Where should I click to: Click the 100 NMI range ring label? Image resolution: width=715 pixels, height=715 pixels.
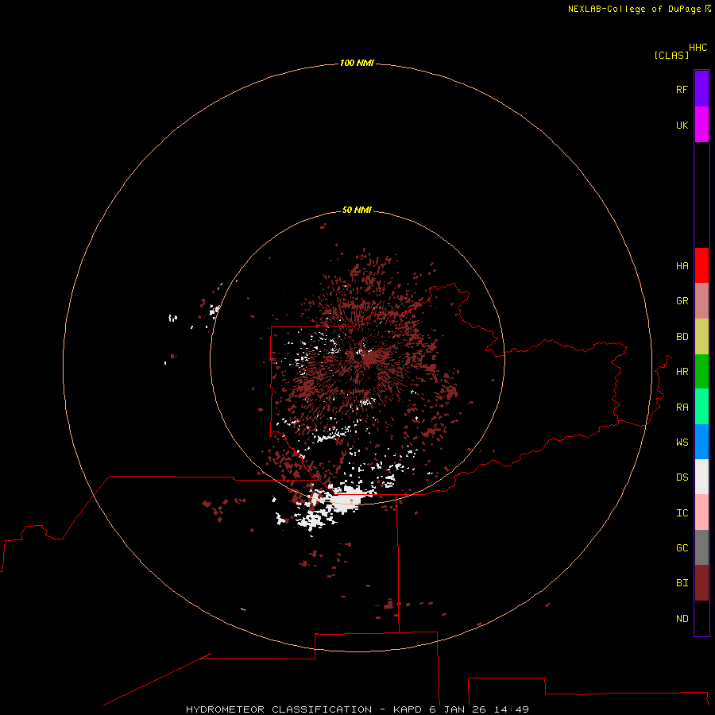[x=357, y=63]
